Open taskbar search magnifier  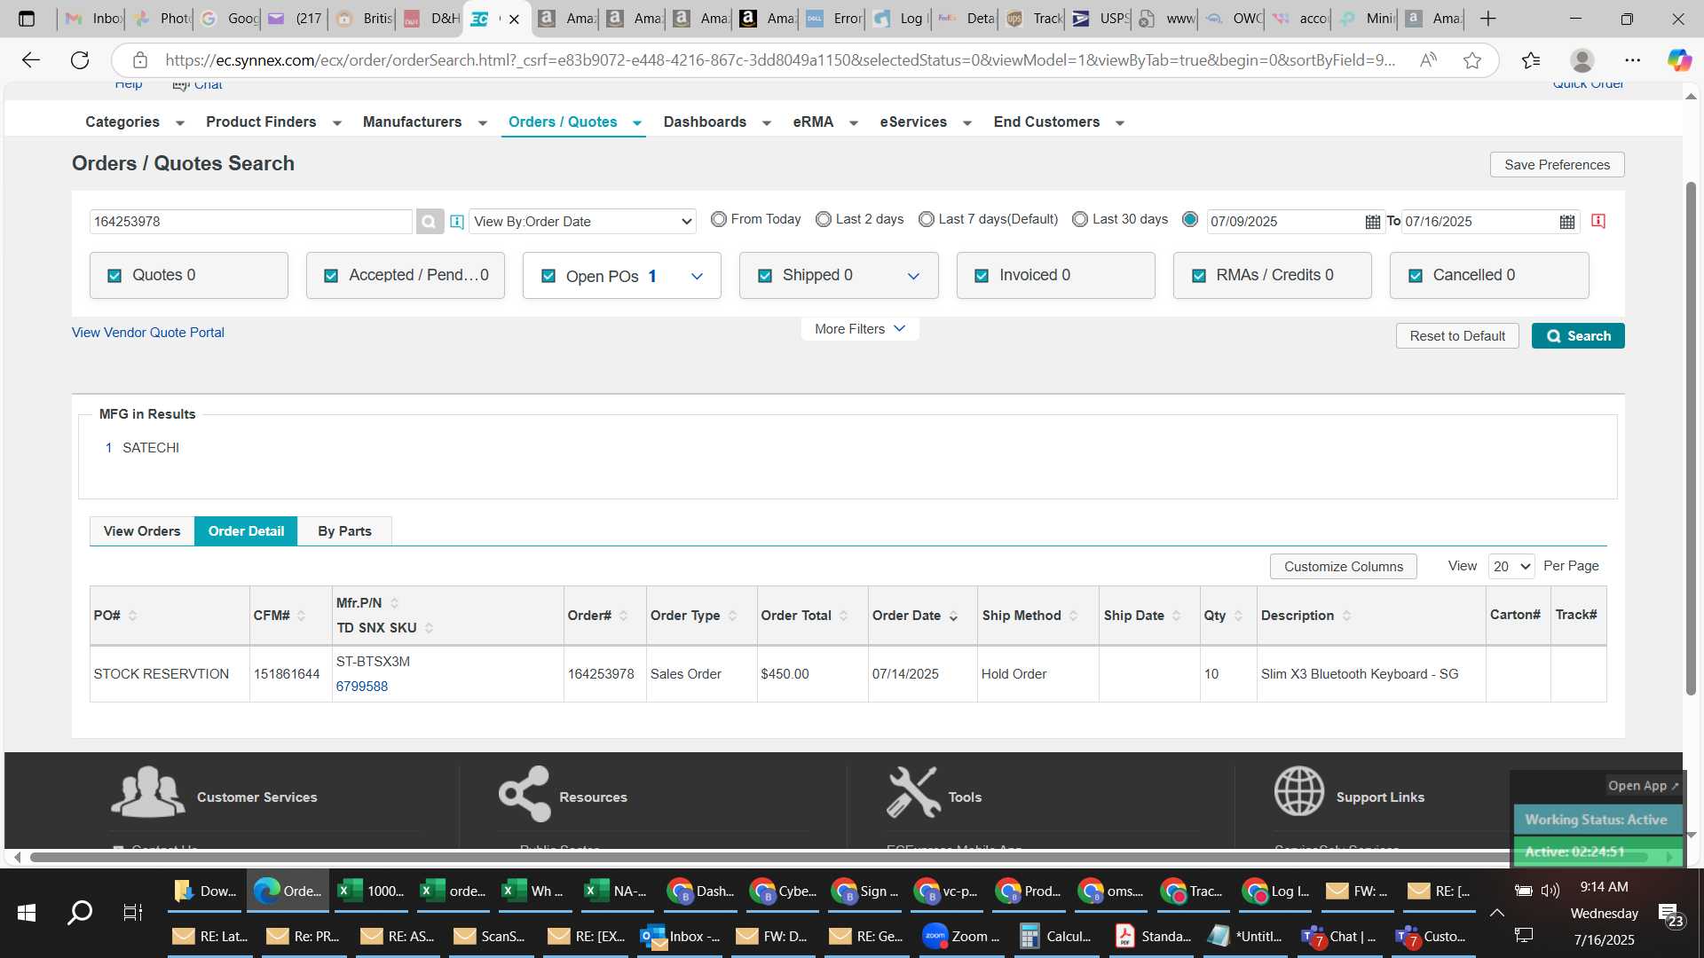pos(80,913)
